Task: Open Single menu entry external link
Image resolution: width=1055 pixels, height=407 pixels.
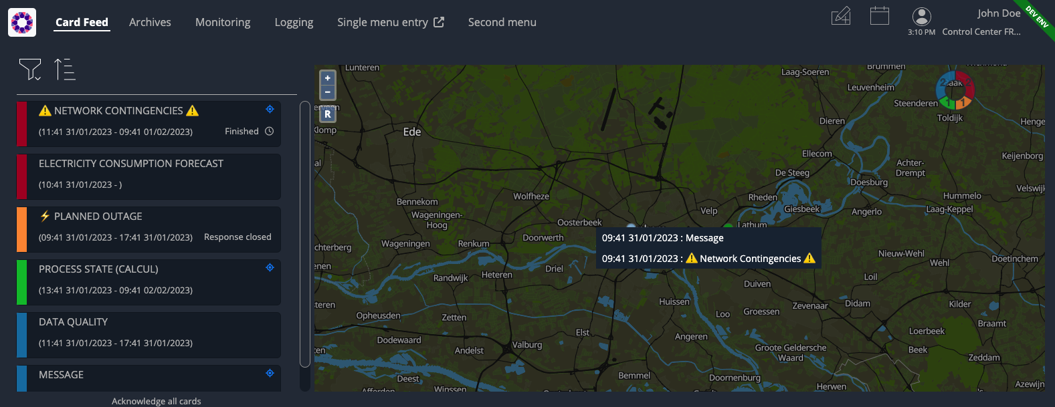Action: (391, 22)
